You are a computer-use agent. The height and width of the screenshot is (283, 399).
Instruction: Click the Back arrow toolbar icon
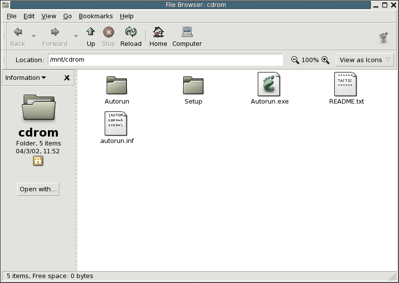pos(18,32)
